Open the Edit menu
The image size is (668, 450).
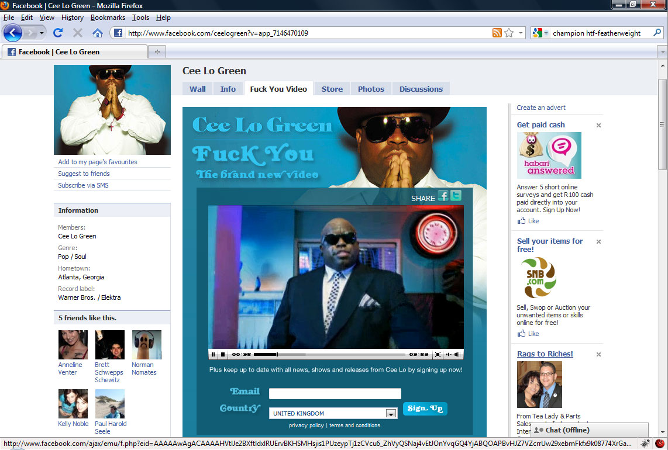[26, 18]
